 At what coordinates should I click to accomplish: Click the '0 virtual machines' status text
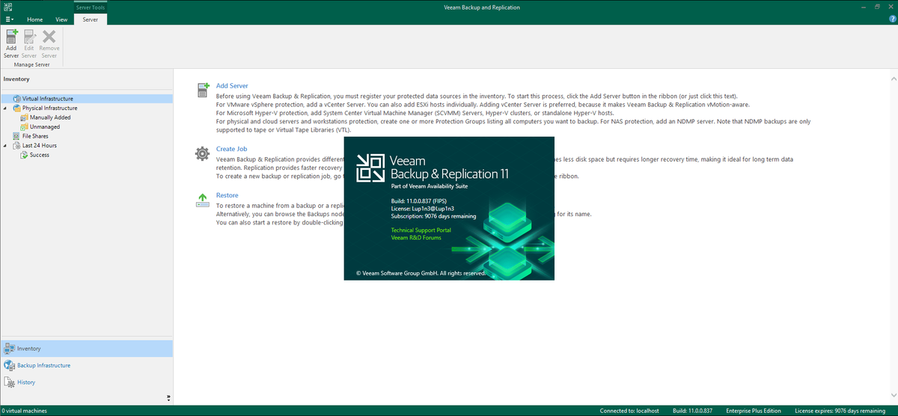(25, 411)
